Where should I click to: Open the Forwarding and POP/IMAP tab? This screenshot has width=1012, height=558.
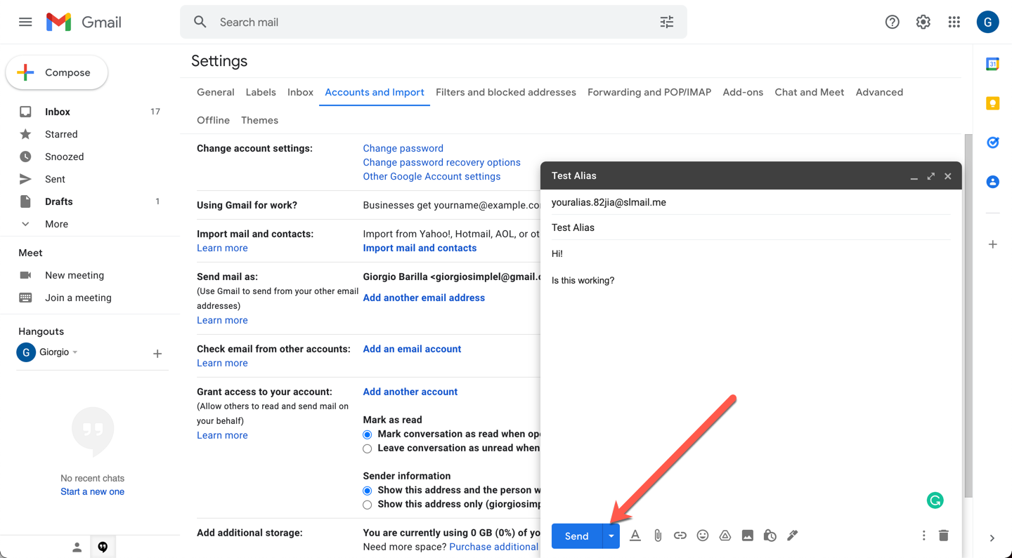[649, 93]
